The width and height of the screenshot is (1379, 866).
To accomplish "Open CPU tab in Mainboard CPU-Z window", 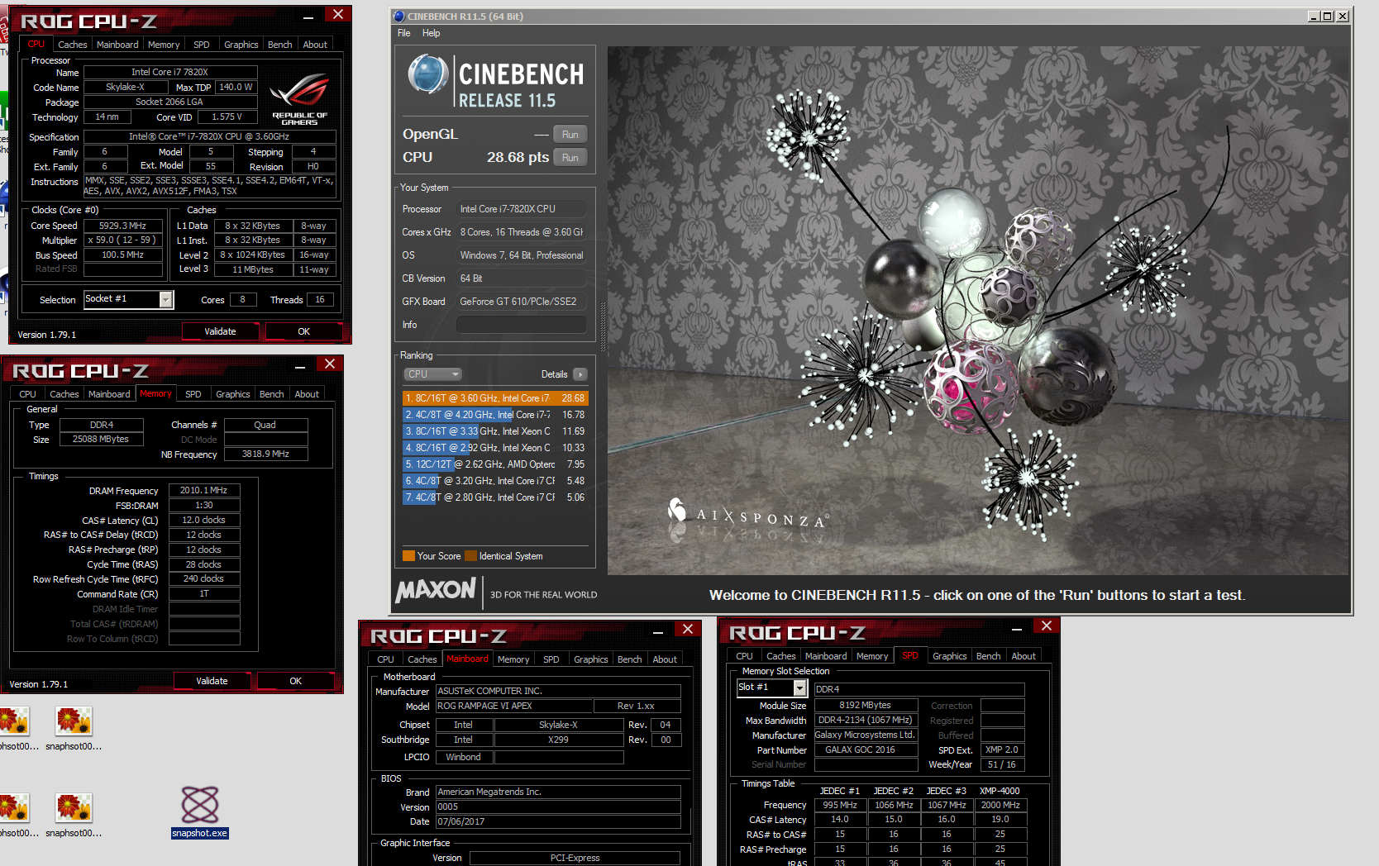I will [385, 659].
